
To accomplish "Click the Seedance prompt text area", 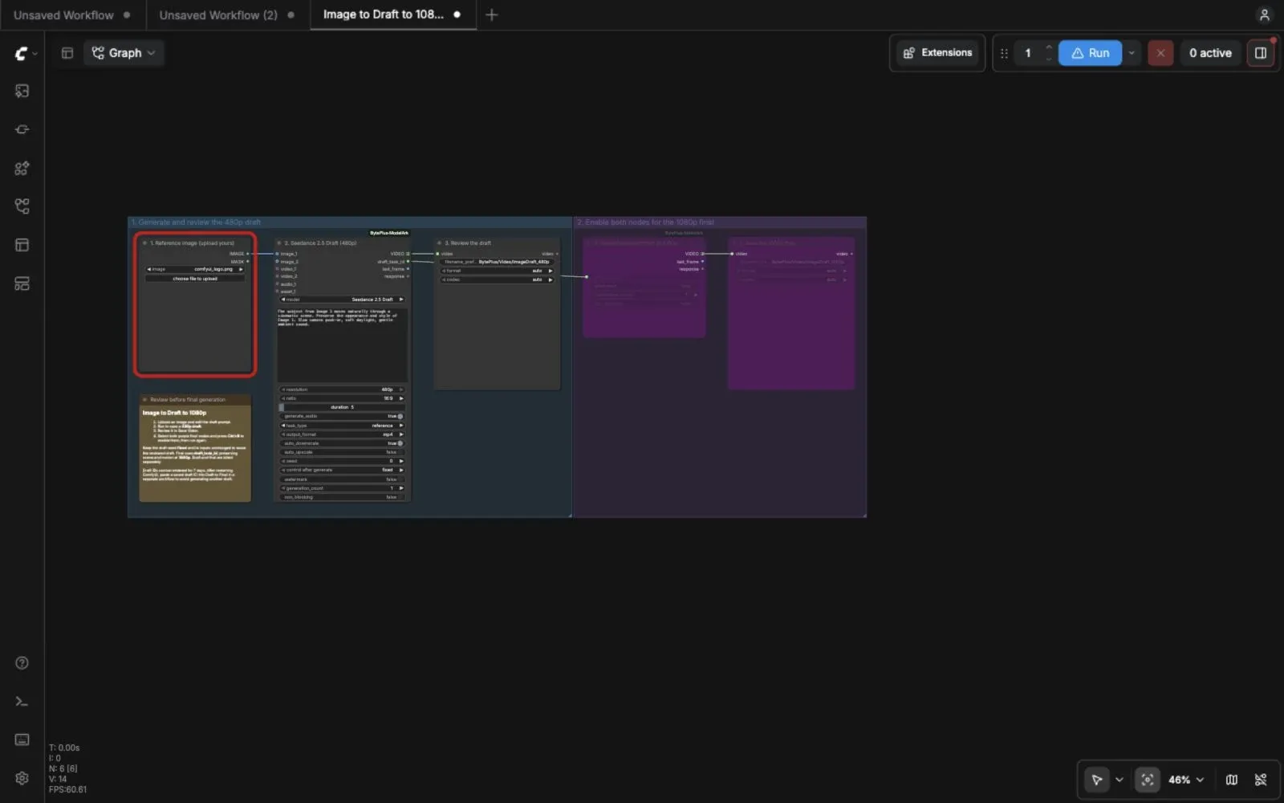I will pyautogui.click(x=343, y=344).
